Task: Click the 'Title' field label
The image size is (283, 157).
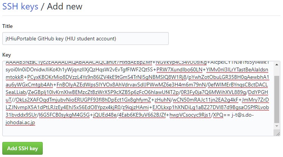Action: (x=8, y=26)
